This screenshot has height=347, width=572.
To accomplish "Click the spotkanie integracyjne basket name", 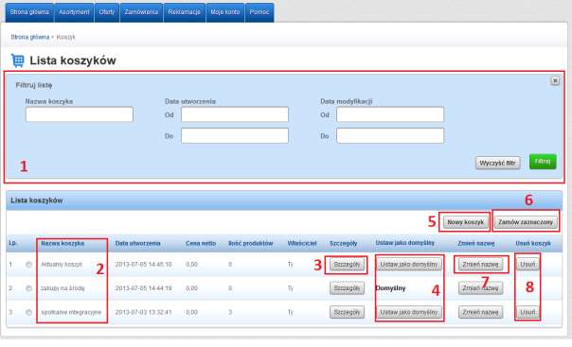I will pyautogui.click(x=71, y=312).
